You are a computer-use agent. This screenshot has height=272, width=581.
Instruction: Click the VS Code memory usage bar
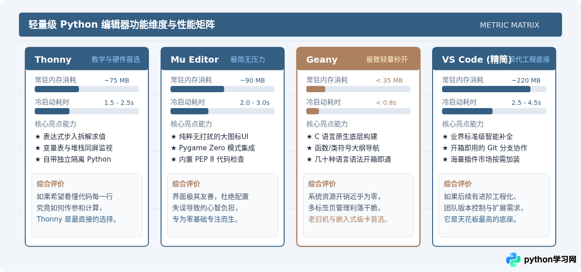(x=494, y=89)
